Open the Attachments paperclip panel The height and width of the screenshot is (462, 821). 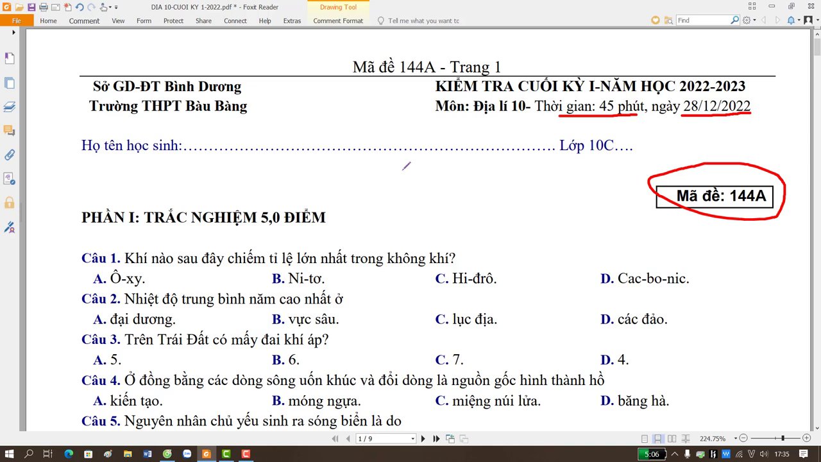pos(10,155)
